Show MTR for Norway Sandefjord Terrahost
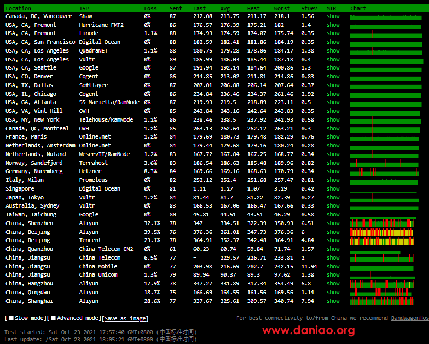Screen dimensions: 429x344 (333, 163)
